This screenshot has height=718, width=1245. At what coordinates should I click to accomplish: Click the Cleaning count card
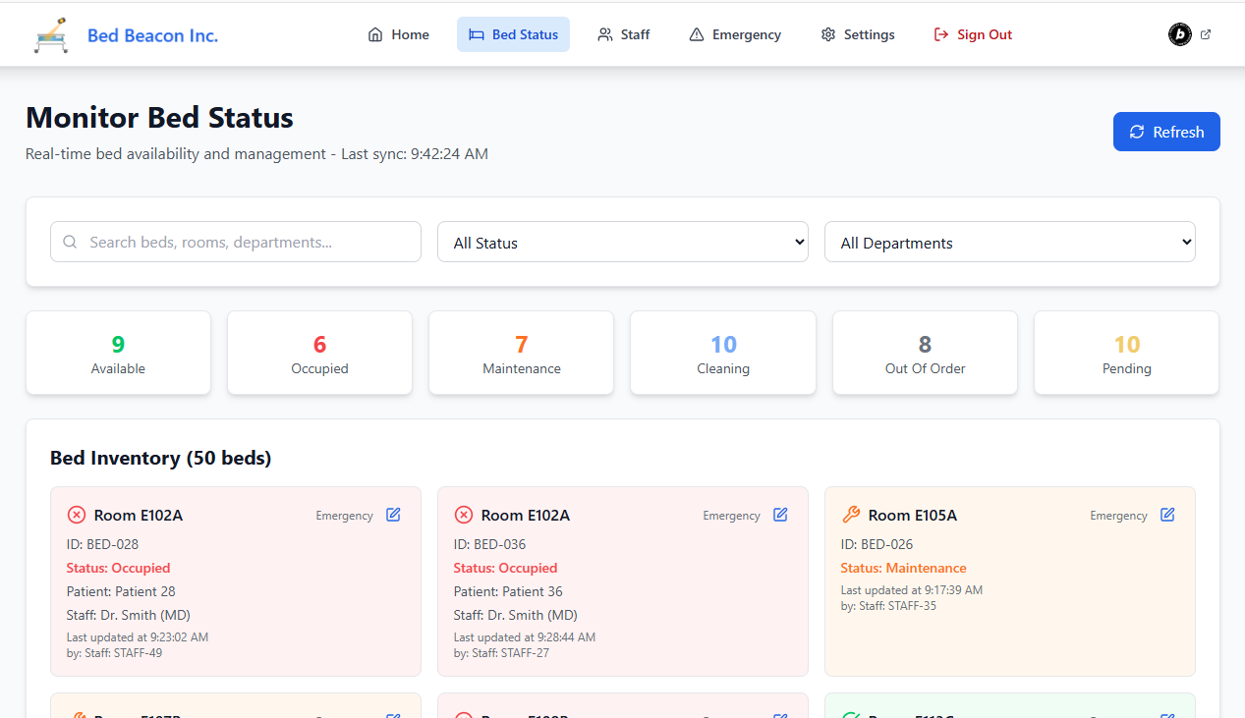click(x=723, y=354)
